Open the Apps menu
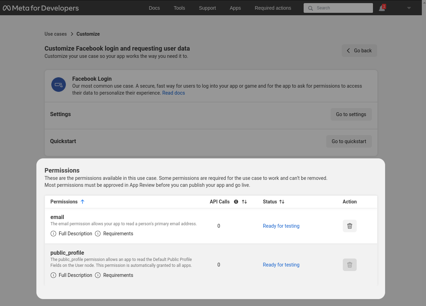 235,8
